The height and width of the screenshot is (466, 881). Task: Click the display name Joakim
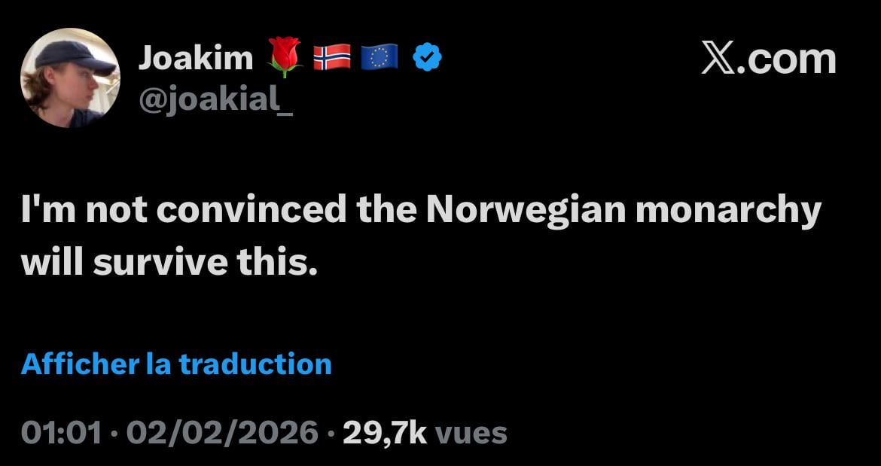pyautogui.click(x=195, y=58)
